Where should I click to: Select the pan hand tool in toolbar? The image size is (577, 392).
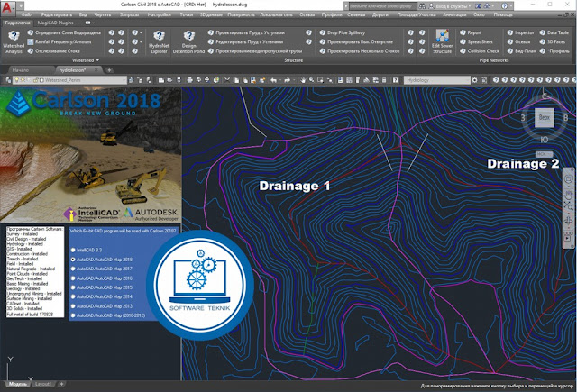click(303, 80)
